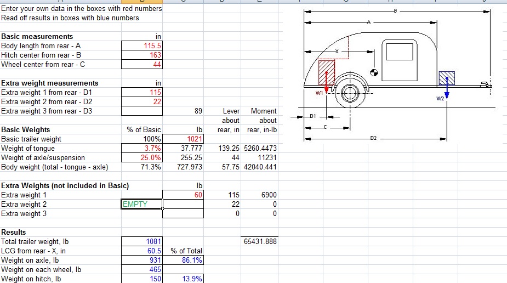Select the tongue moment value 5260.4473

(x=259, y=148)
